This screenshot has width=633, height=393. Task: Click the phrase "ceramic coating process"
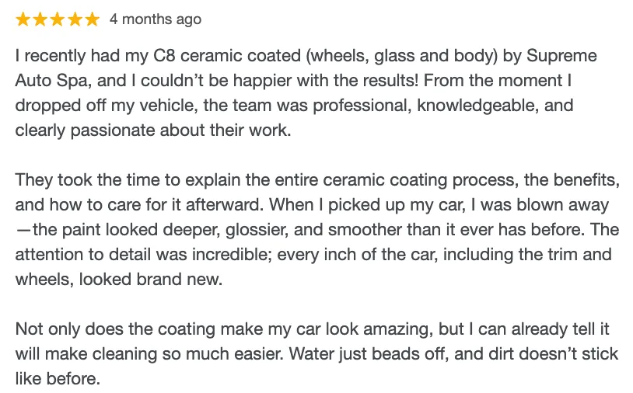[389, 181]
